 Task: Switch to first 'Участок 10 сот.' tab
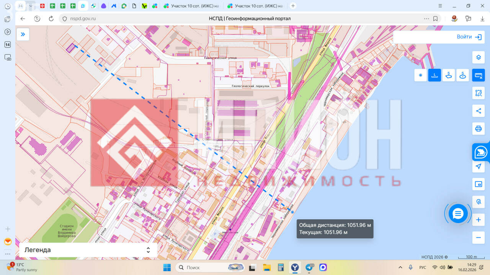(x=192, y=6)
